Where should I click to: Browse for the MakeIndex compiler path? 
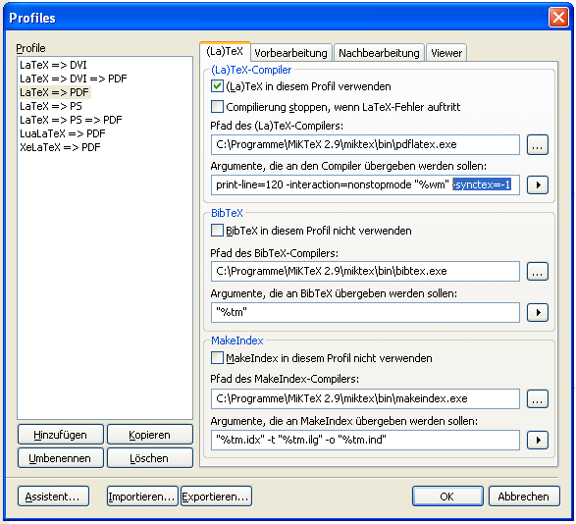click(538, 399)
